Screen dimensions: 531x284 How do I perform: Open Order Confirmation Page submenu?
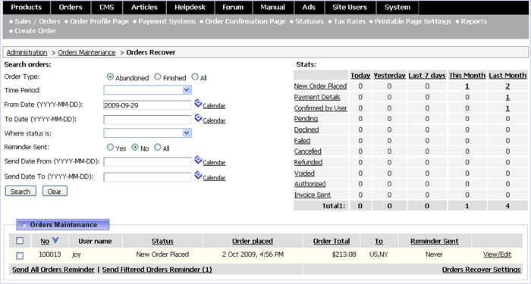click(245, 21)
